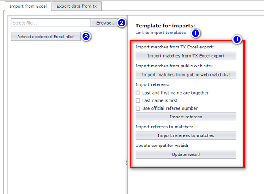The image size is (264, 194).
Task: Click the Browse... button
Action: [x=106, y=23]
